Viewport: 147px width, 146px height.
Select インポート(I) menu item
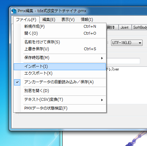[x=60, y=66]
